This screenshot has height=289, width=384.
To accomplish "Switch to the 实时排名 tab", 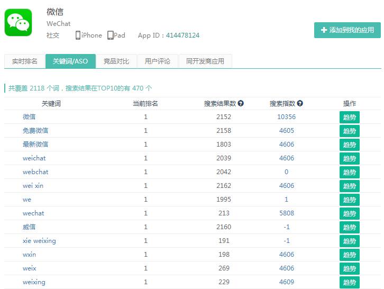I will 25,61.
